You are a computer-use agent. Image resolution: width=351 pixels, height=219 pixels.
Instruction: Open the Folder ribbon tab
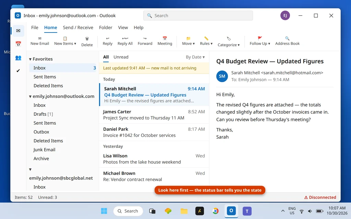(x=106, y=27)
